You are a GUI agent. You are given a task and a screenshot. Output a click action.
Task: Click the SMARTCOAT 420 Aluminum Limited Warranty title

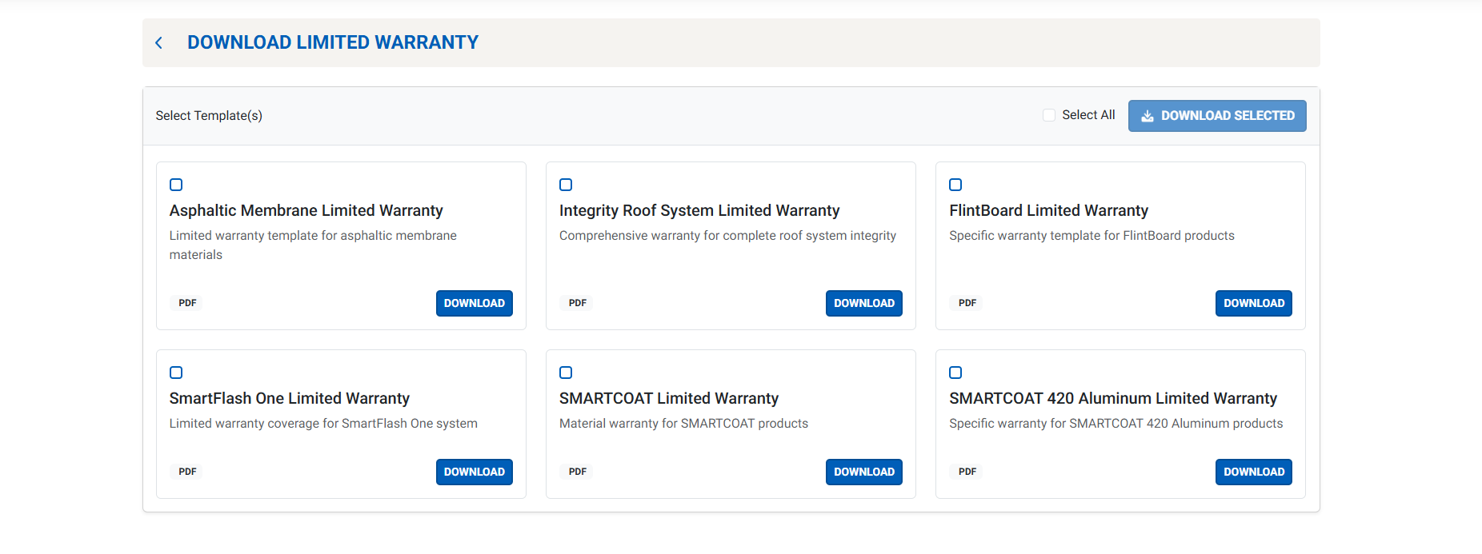[x=1113, y=398]
